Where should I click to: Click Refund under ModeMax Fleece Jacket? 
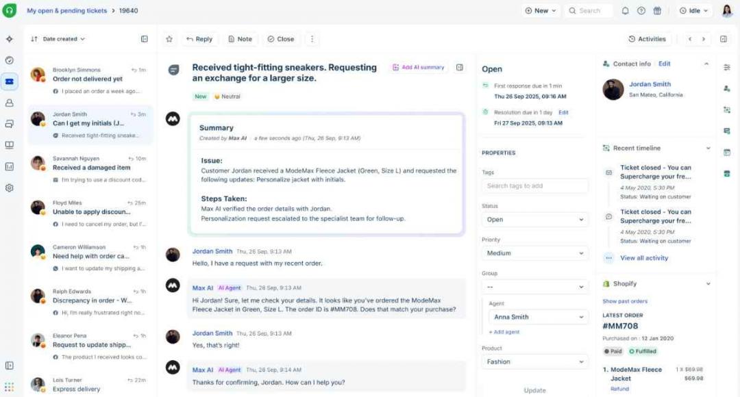[619, 389]
